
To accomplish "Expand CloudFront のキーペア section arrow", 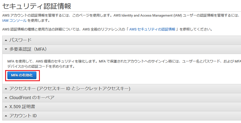I will (x=6, y=98).
